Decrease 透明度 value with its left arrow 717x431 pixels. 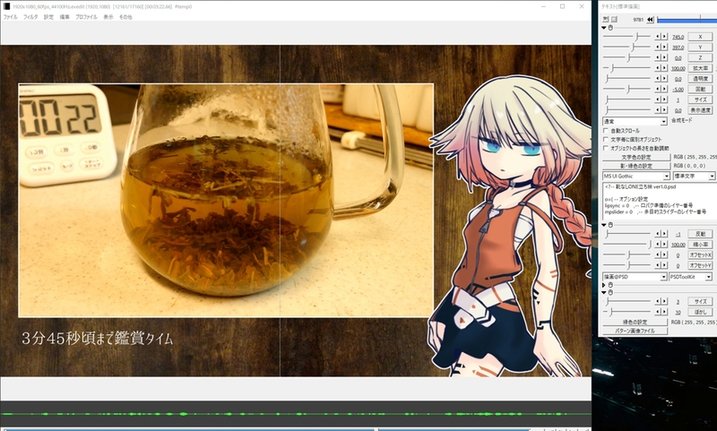pos(658,79)
